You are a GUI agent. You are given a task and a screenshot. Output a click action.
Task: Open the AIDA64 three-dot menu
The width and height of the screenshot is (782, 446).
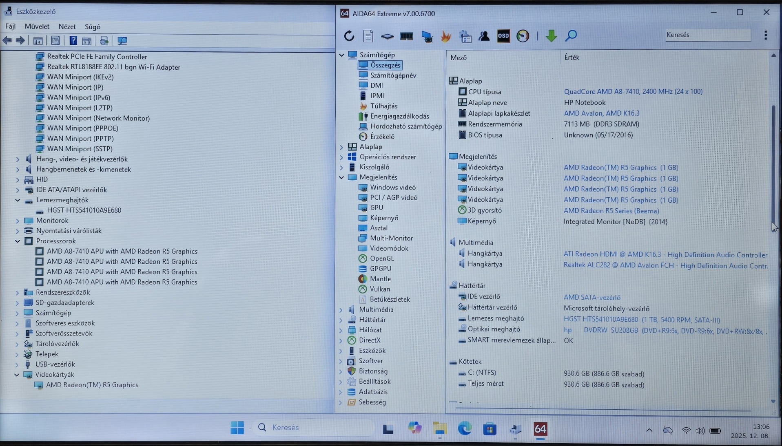pos(766,35)
